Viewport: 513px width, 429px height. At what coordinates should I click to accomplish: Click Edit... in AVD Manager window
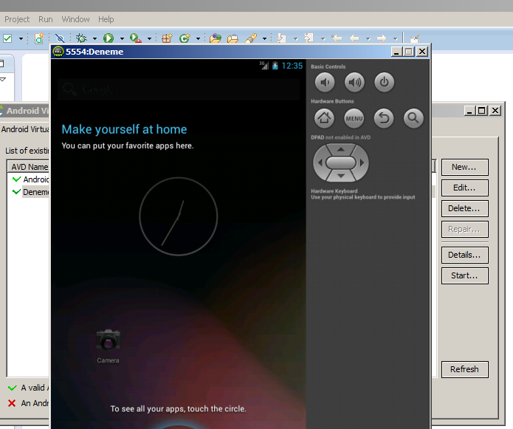click(x=464, y=188)
